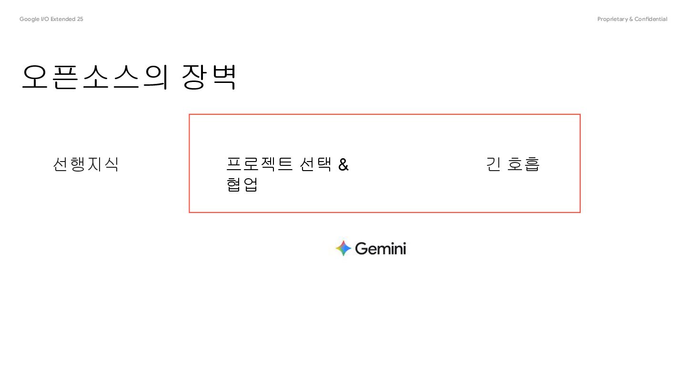Image resolution: width=686 pixels, height=386 pixels.
Task: Select the 긴 호흡 text
Action: 513,164
